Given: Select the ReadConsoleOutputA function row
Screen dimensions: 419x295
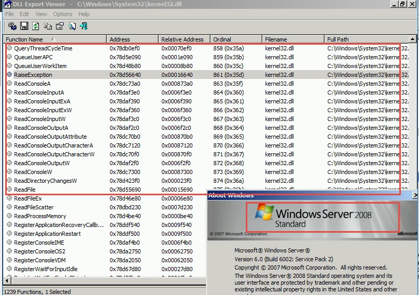Looking at the screenshot, I should pos(206,128).
